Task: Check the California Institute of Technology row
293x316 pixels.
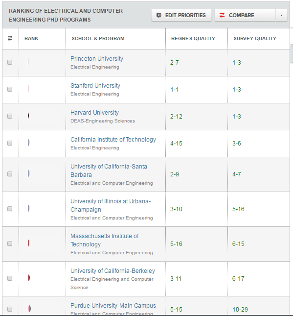Action: click(x=10, y=143)
